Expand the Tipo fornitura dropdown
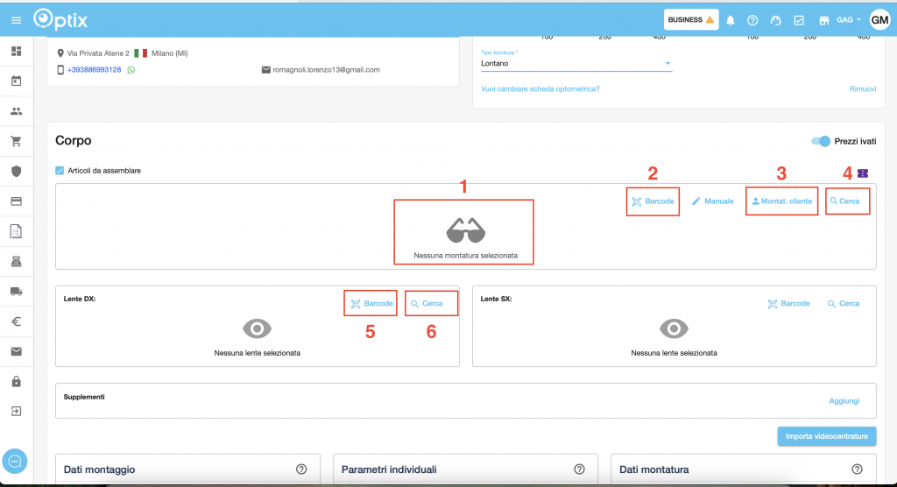Screen dimensions: 897x487 coord(667,64)
